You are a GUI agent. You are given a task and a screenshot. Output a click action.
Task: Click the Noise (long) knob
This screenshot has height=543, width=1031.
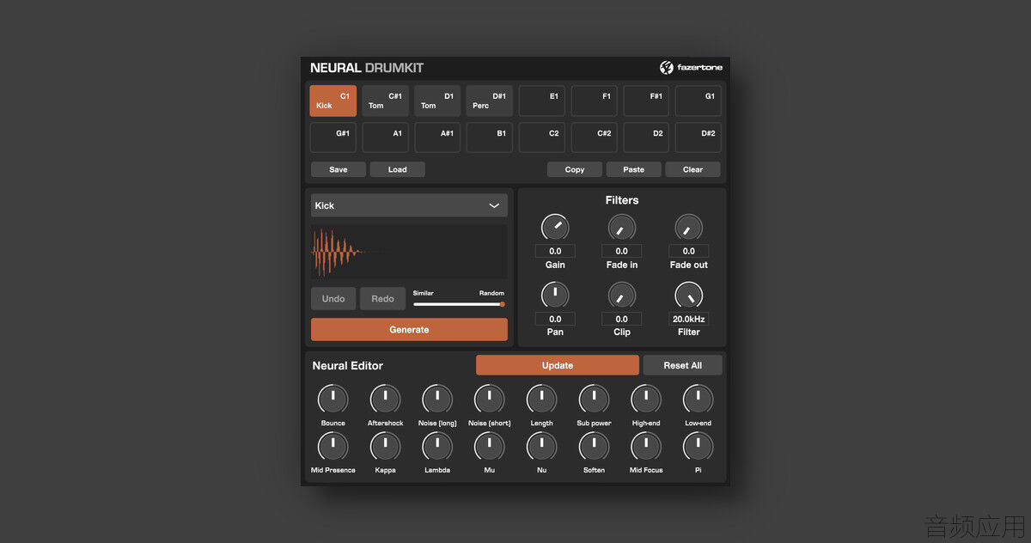(437, 399)
